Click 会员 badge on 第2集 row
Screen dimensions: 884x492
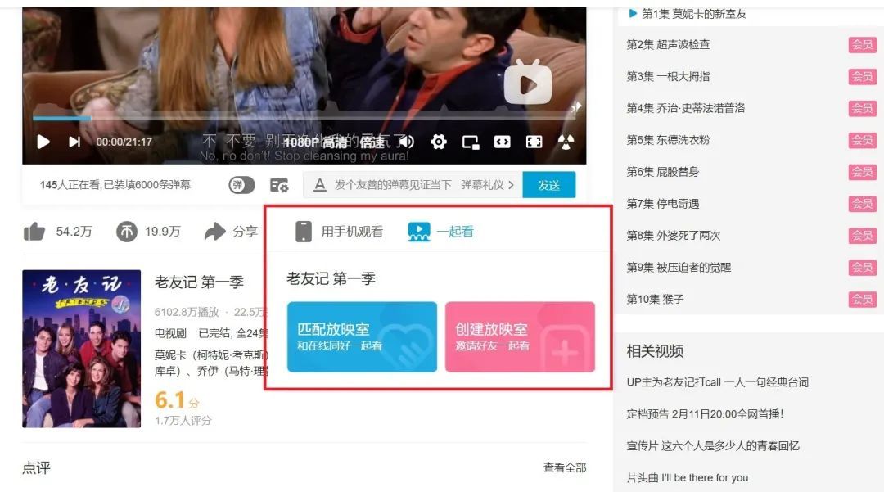[863, 44]
